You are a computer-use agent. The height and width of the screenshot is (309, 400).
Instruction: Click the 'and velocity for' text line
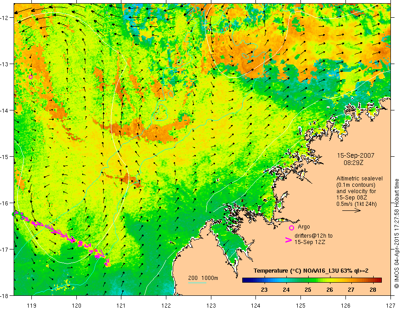click(356, 191)
